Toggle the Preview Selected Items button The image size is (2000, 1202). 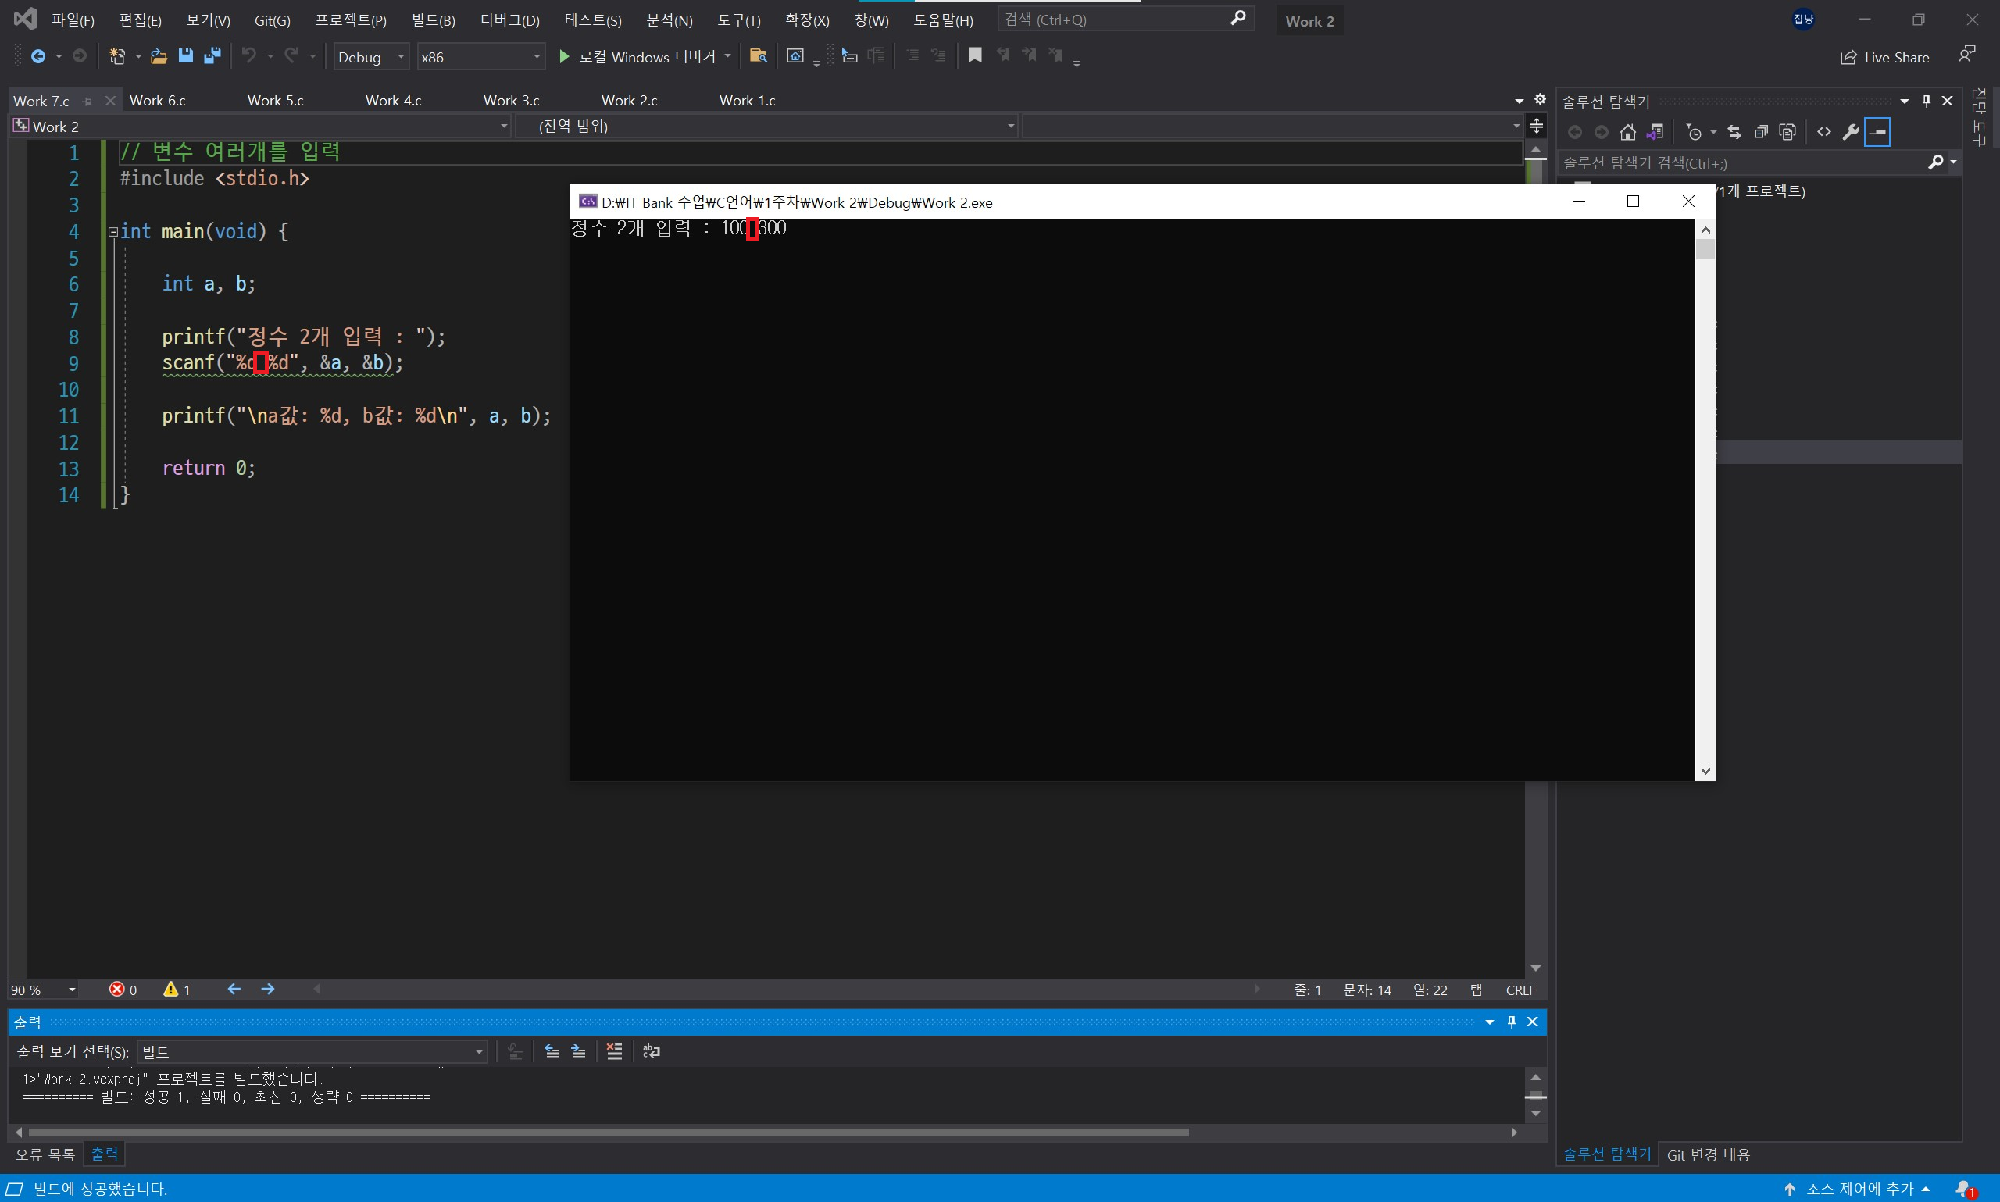click(x=1877, y=132)
